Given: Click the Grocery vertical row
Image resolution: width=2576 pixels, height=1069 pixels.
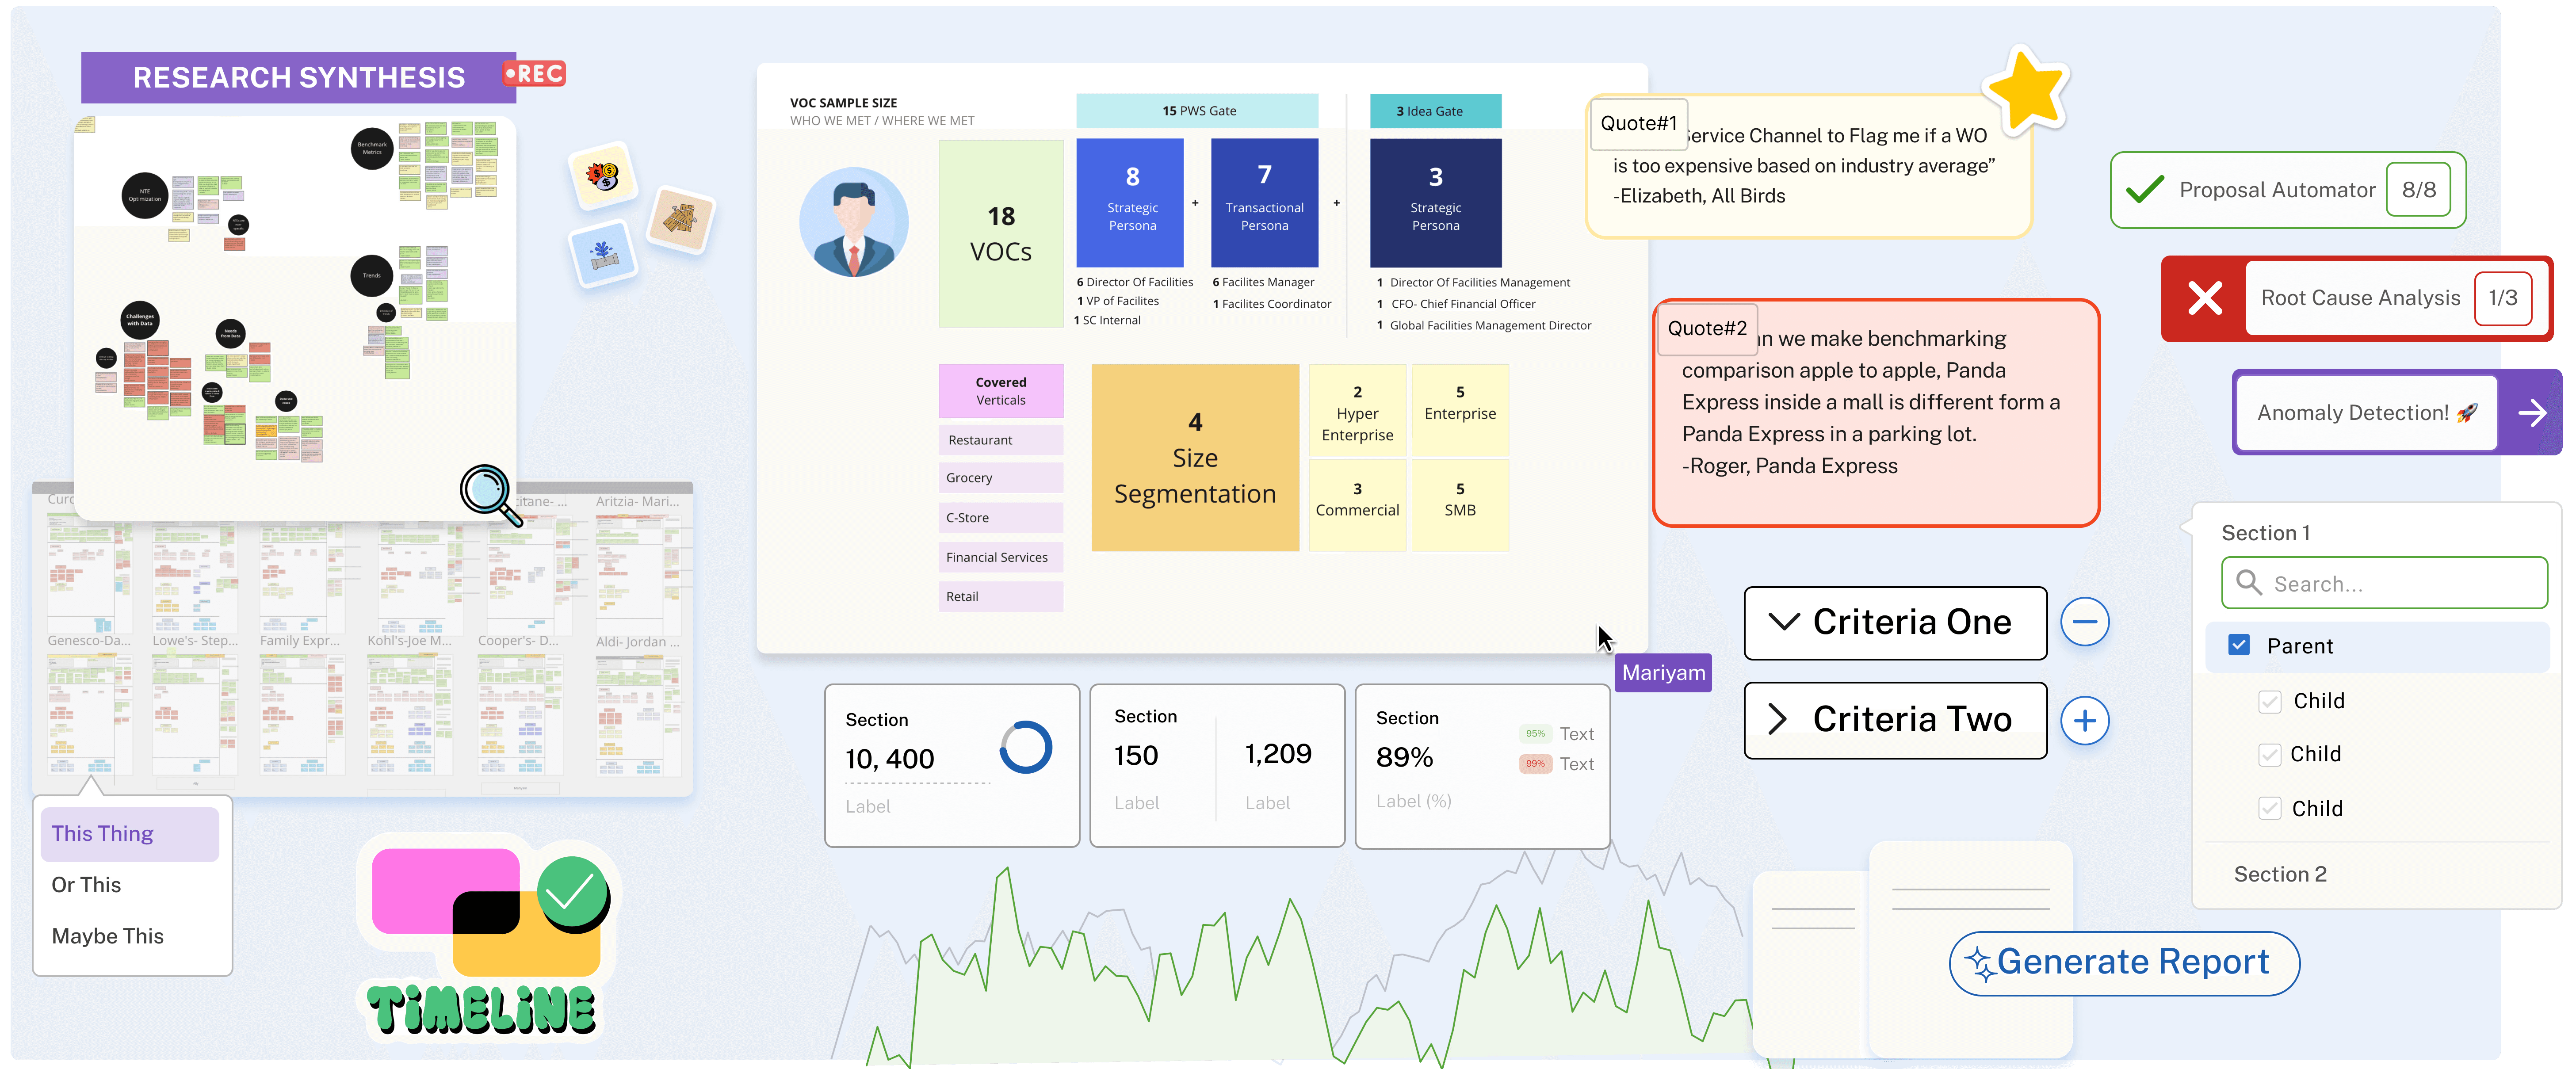Looking at the screenshot, I should point(1000,478).
